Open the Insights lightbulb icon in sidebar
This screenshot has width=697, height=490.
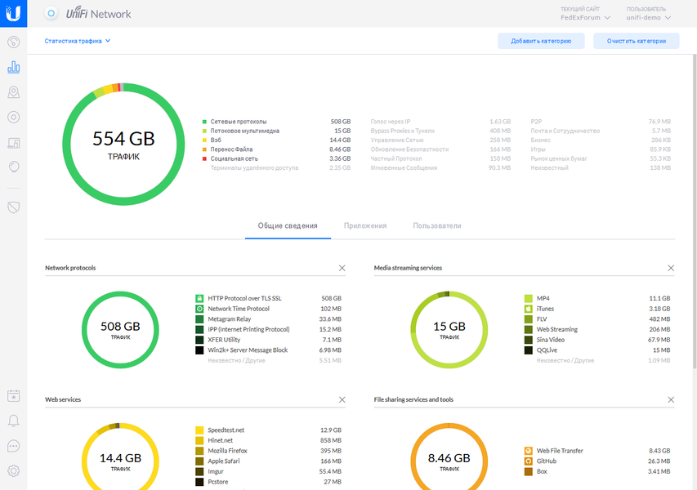pos(13,167)
